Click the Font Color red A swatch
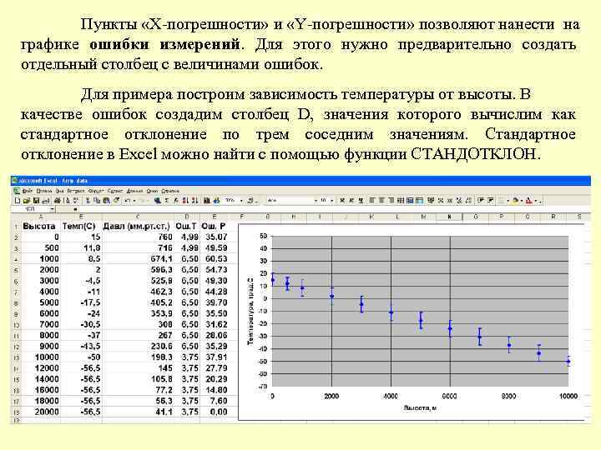 coord(529,200)
